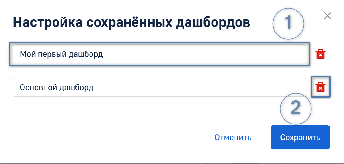Screen dimensions: 344x164
Task: Dismiss the dialog with the X icon
Action: (x=327, y=16)
